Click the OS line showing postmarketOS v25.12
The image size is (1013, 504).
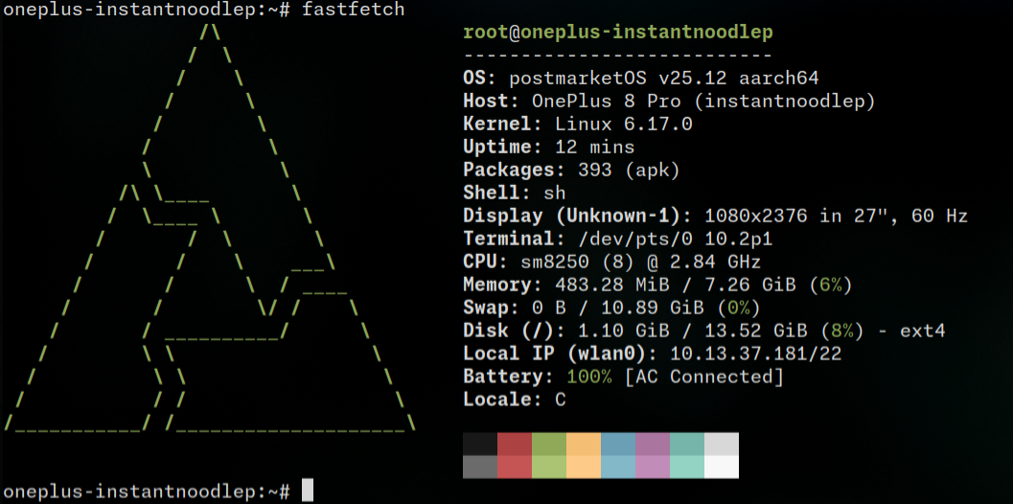point(640,78)
